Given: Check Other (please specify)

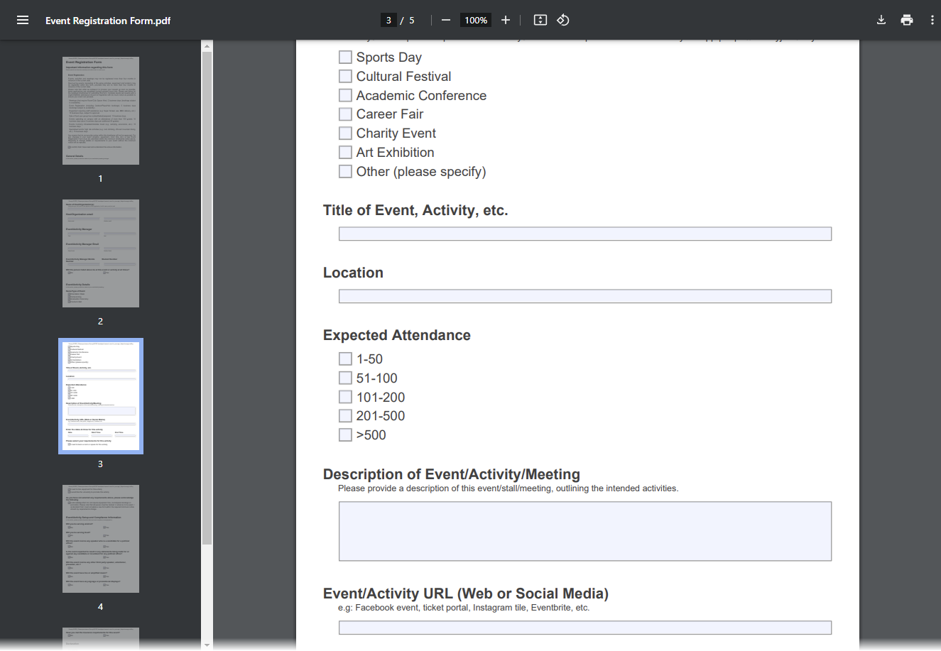Looking at the screenshot, I should (x=345, y=170).
